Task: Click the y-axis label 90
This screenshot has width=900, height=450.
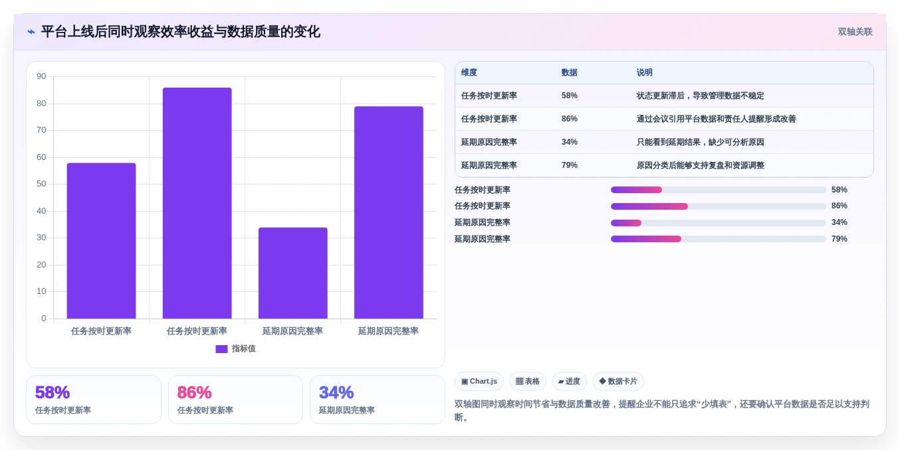Action: tap(41, 76)
